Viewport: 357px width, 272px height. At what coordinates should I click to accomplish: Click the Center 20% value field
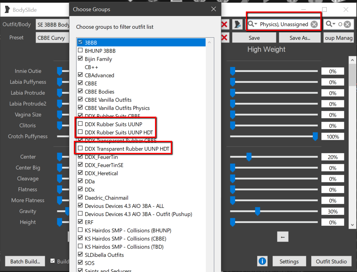click(333, 157)
